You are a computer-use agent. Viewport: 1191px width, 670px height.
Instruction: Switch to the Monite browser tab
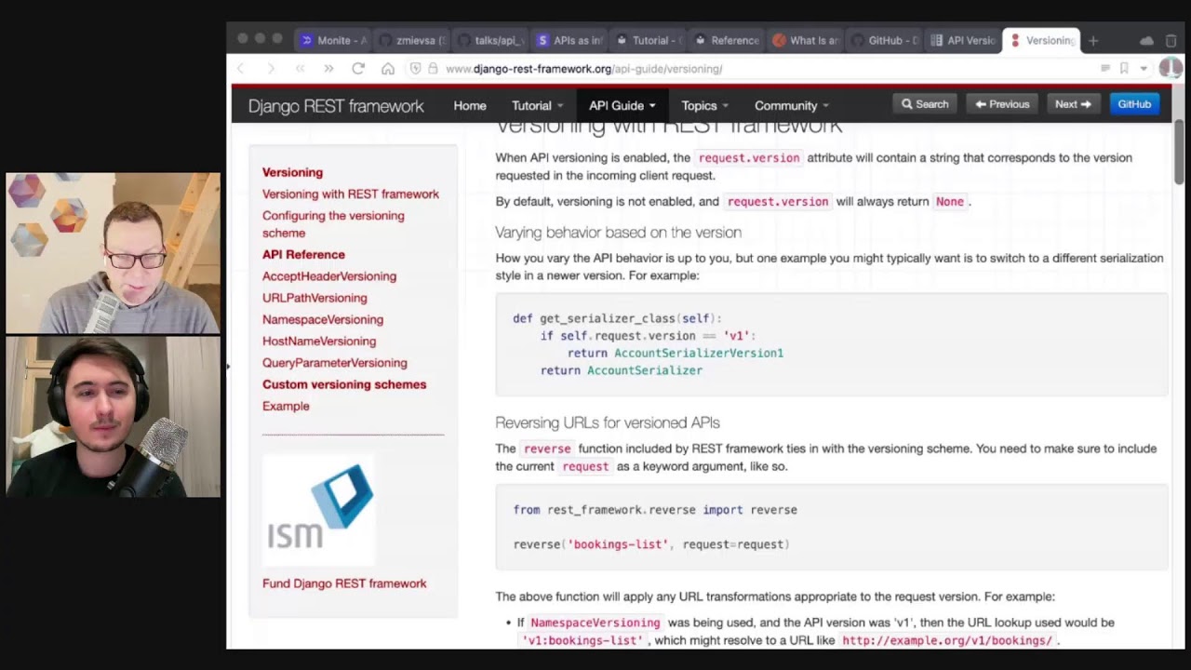click(333, 41)
